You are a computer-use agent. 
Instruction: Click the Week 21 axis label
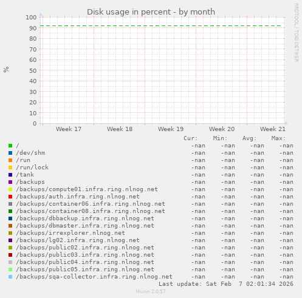273,129
